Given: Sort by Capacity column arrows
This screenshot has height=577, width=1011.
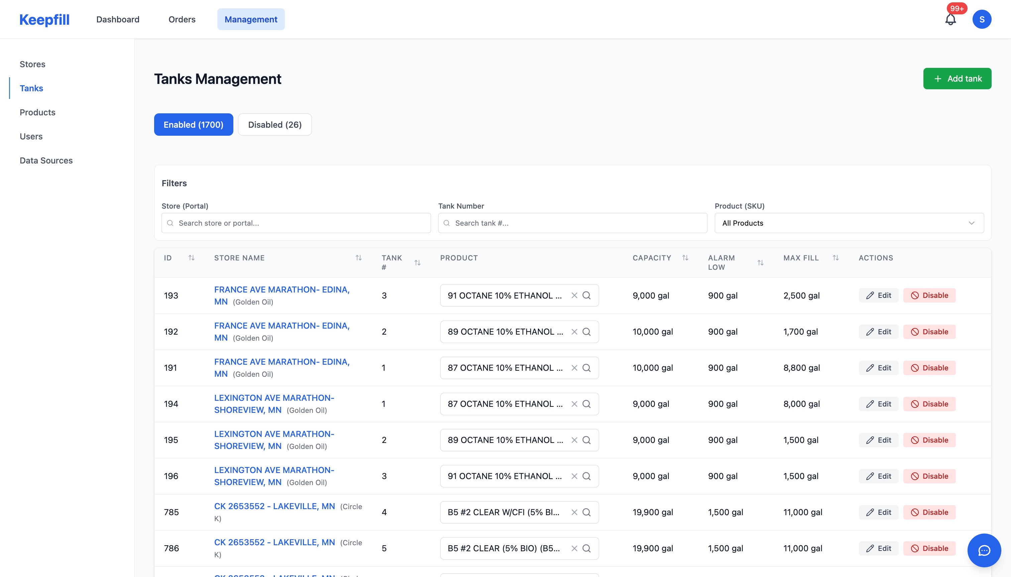Looking at the screenshot, I should (x=685, y=258).
